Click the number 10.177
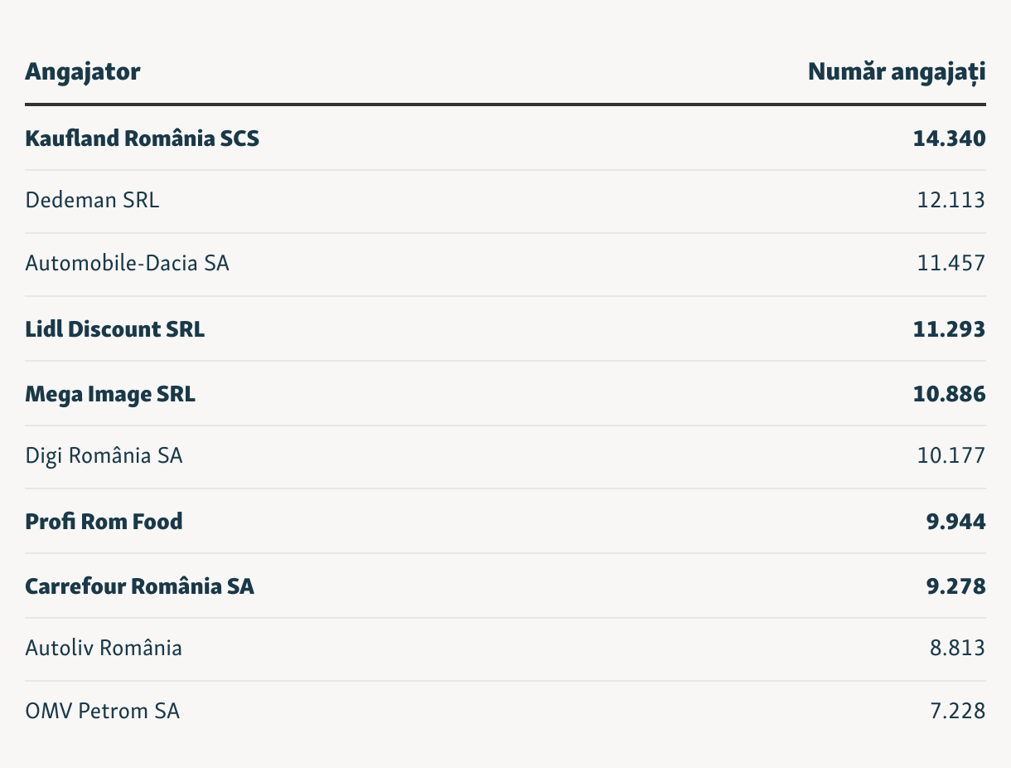The image size is (1011, 768). (x=951, y=455)
